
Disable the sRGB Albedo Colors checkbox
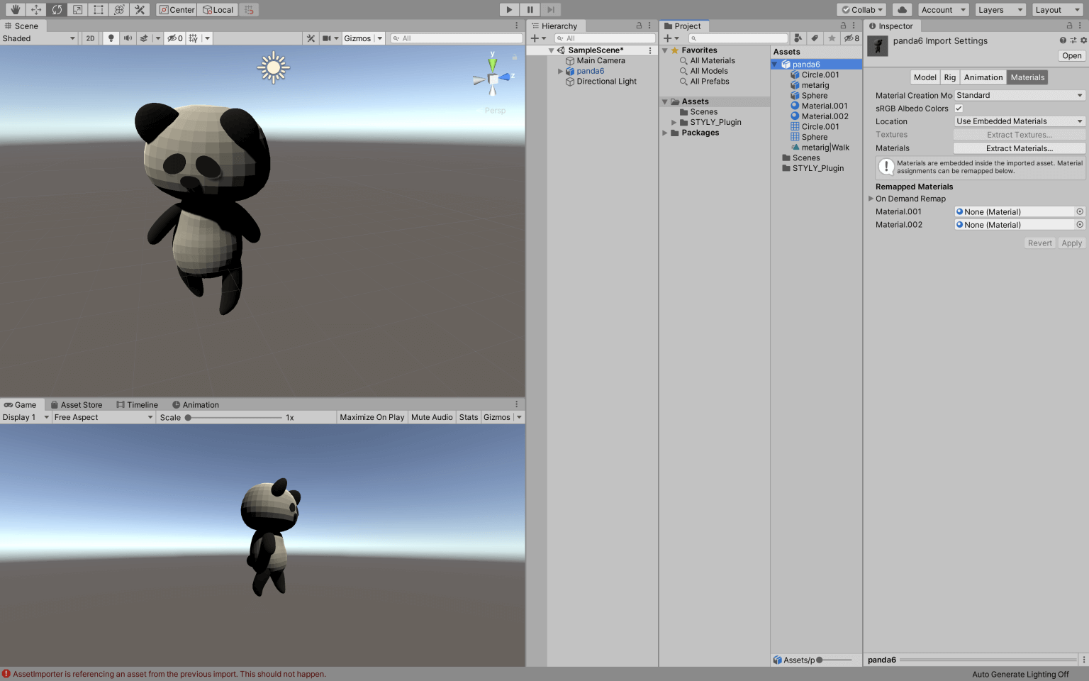(x=959, y=108)
